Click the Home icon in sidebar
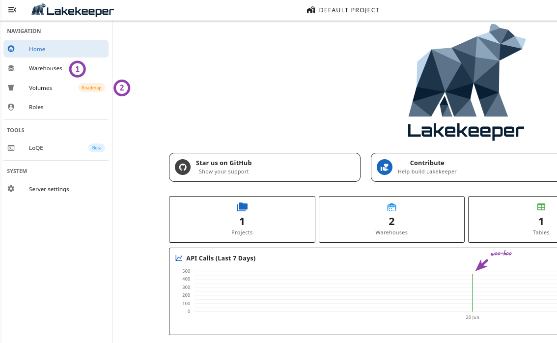This screenshot has height=343, width=557. pyautogui.click(x=11, y=49)
